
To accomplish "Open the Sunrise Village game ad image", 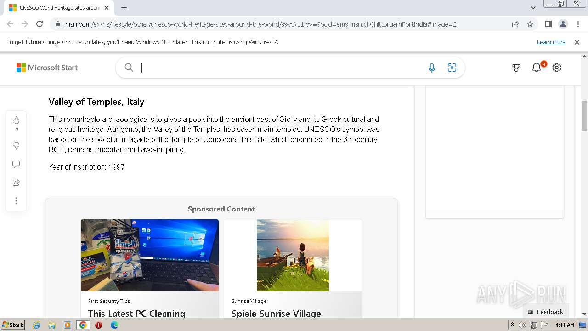I will point(293,255).
